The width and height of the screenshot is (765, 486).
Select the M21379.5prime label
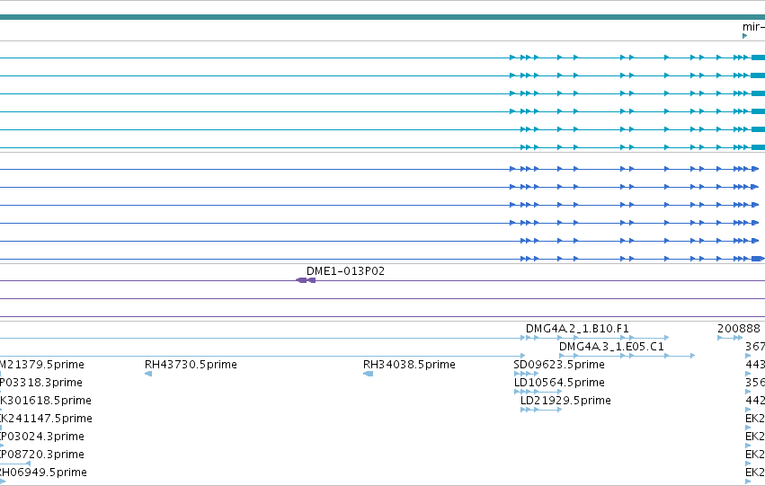coord(42,365)
